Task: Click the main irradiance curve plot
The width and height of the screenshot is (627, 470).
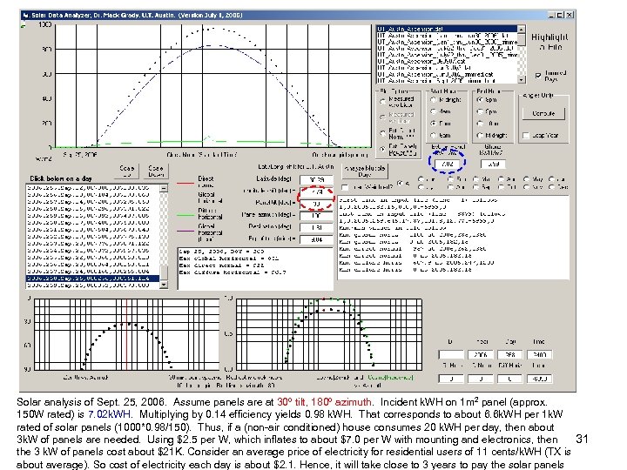Action: [x=212, y=86]
